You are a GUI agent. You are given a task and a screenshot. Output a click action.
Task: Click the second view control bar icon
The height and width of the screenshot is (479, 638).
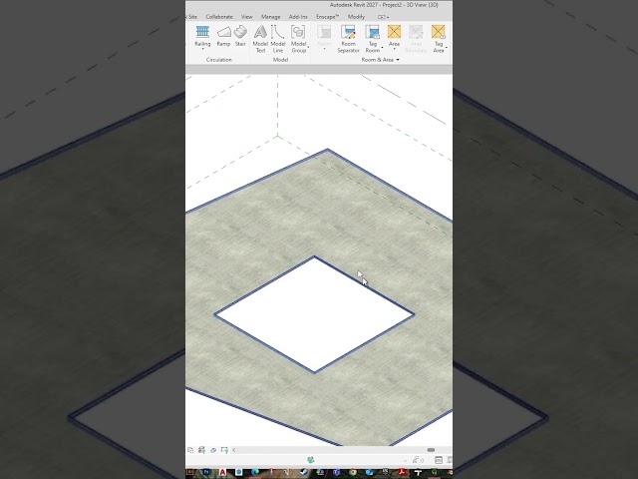tap(201, 450)
